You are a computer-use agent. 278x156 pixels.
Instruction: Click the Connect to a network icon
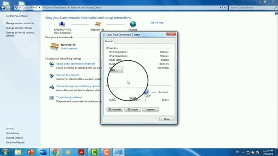point(52,76)
